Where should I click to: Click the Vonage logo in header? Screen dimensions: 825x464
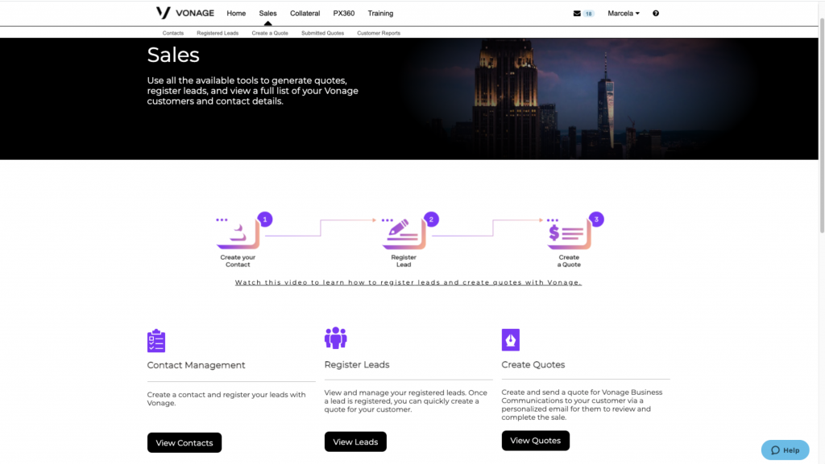coord(185,13)
